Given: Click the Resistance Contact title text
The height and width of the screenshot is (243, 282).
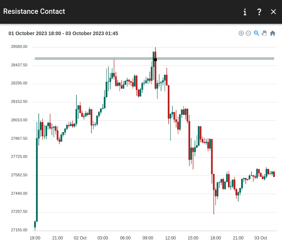Looking at the screenshot, I should coord(34,11).
